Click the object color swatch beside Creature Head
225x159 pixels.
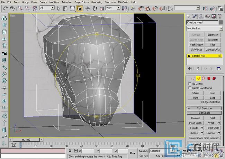click(x=221, y=23)
